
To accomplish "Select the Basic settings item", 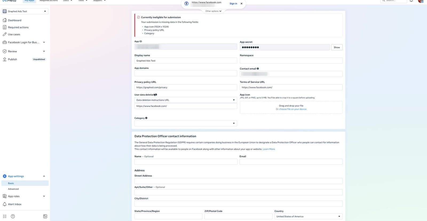I will pyautogui.click(x=25, y=183).
